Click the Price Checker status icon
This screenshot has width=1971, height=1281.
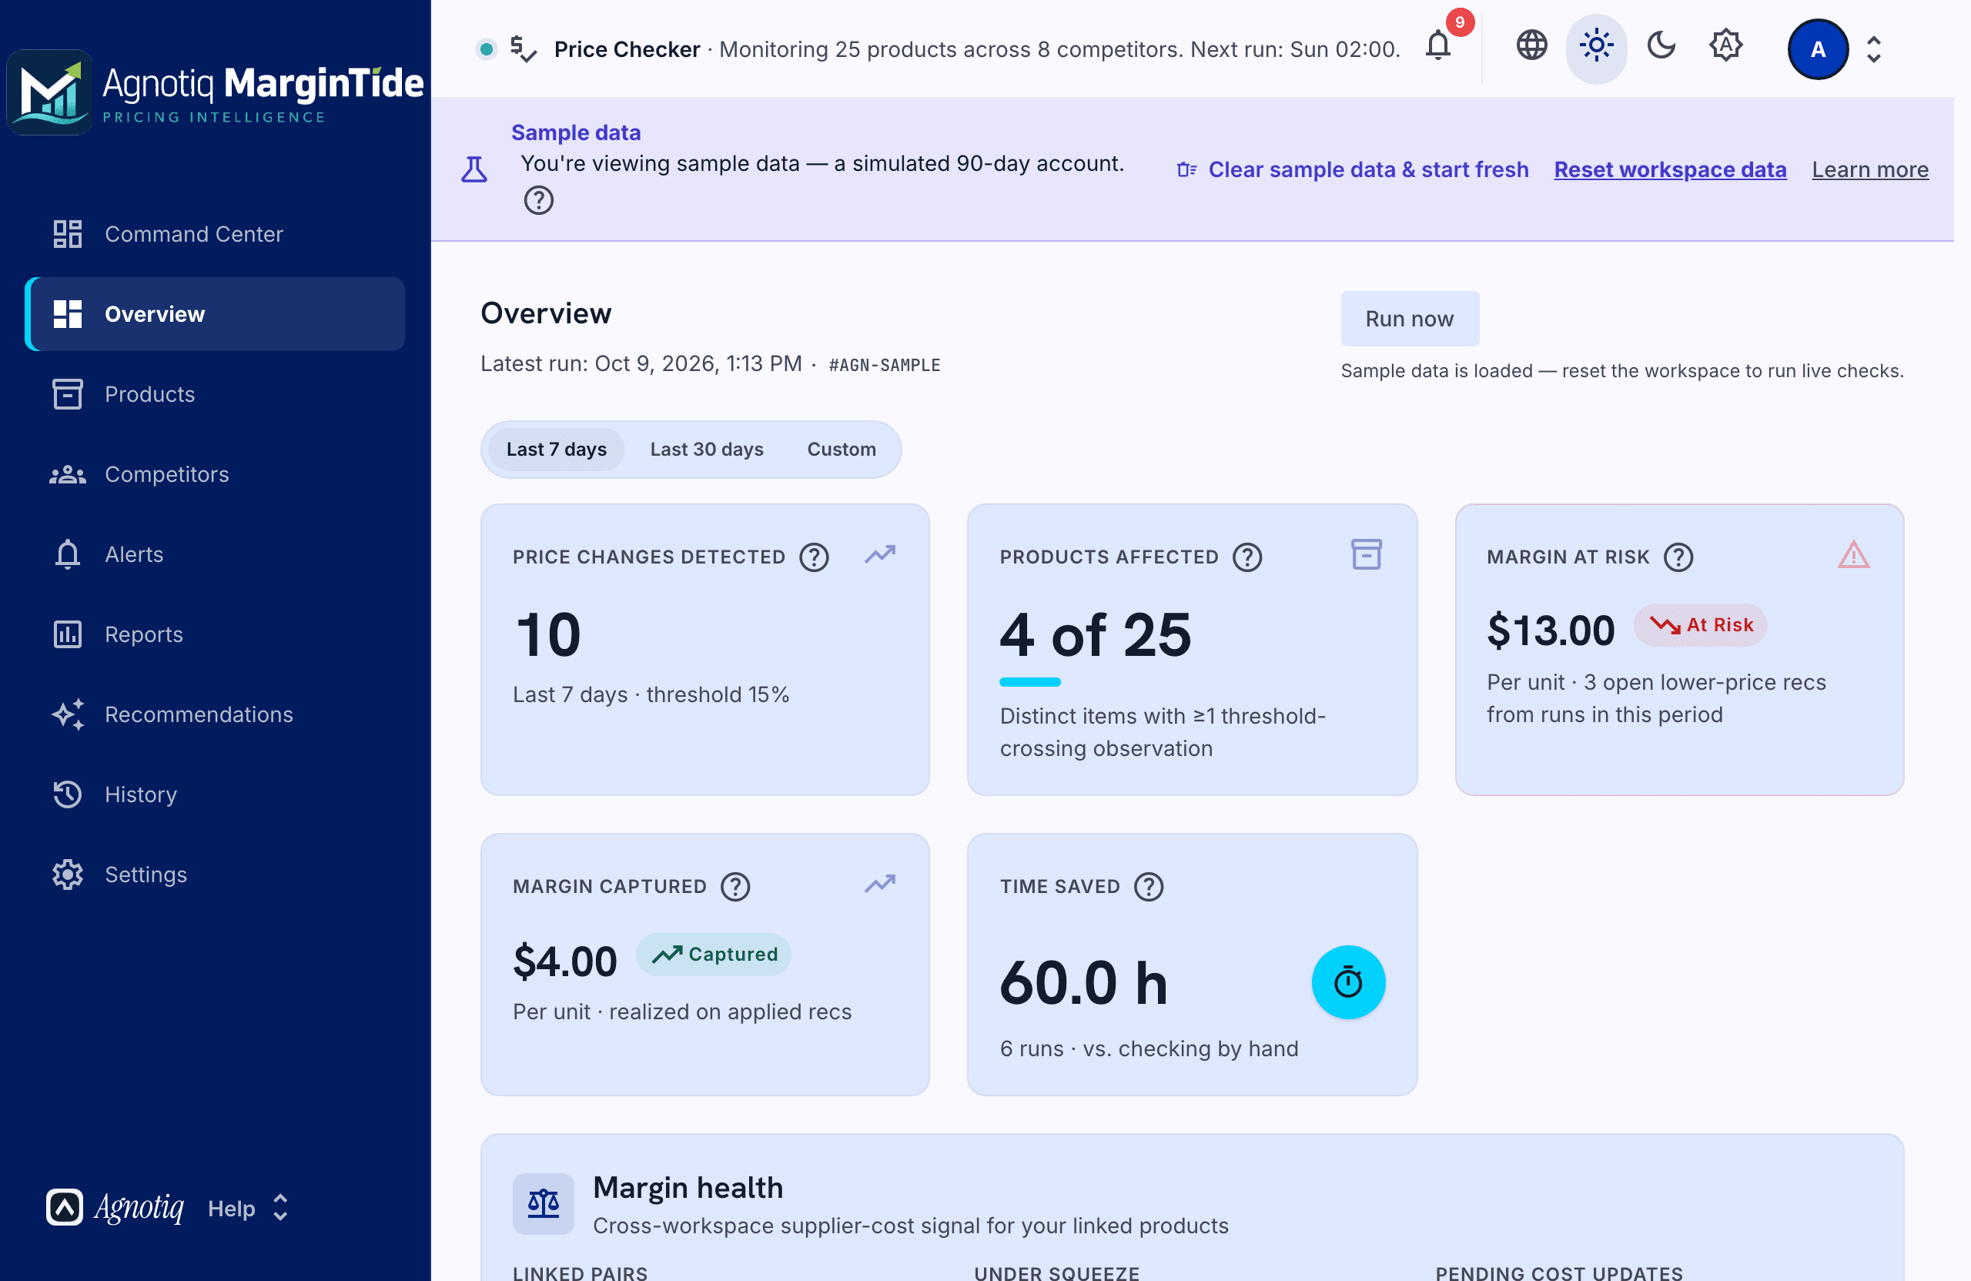524,48
